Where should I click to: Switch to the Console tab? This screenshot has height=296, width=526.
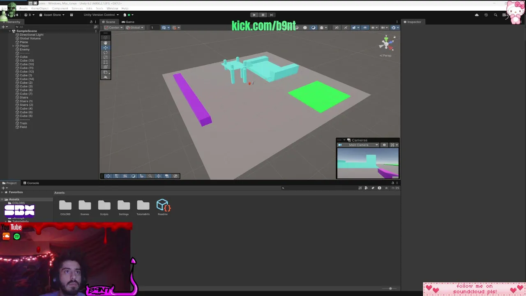[31, 183]
